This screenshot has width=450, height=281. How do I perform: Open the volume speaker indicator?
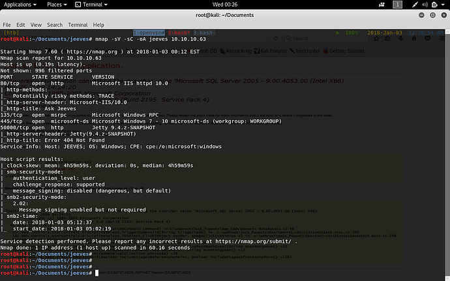425,5
